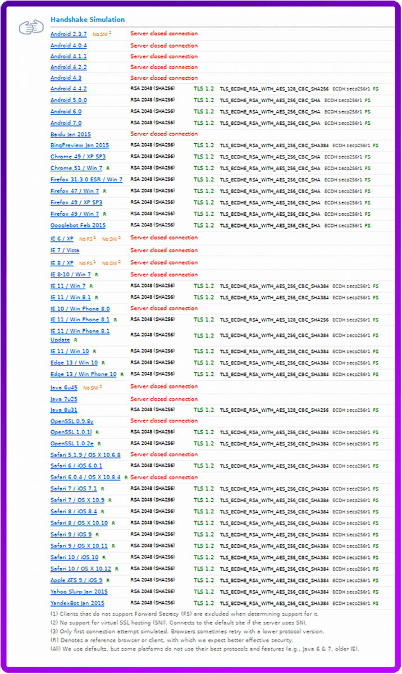Open the Java 8u31 client link
The width and height of the screenshot is (402, 674).
click(63, 411)
